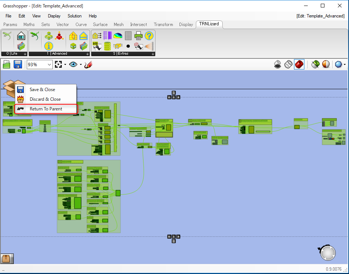Open the Solution menu
Image resolution: width=349 pixels, height=274 pixels.
coord(75,16)
